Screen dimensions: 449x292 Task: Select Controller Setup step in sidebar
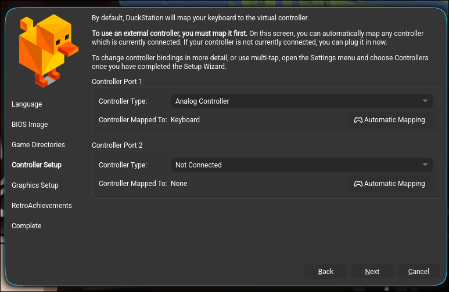[37, 165]
